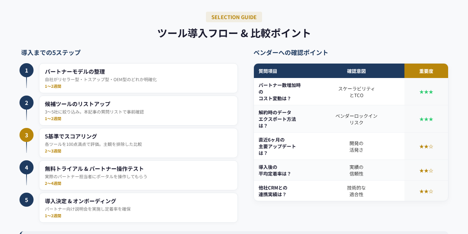Click the step 4 number circle
Screen dimensions: 468x234
(x=27, y=167)
